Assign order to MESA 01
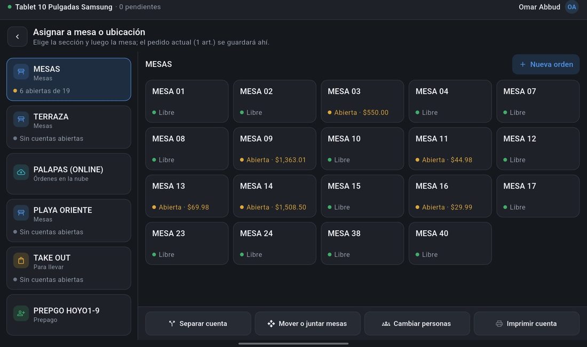The width and height of the screenshot is (587, 347). point(187,101)
